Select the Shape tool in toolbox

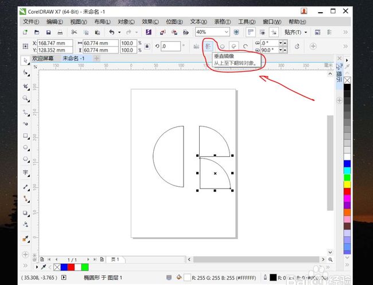point(25,72)
